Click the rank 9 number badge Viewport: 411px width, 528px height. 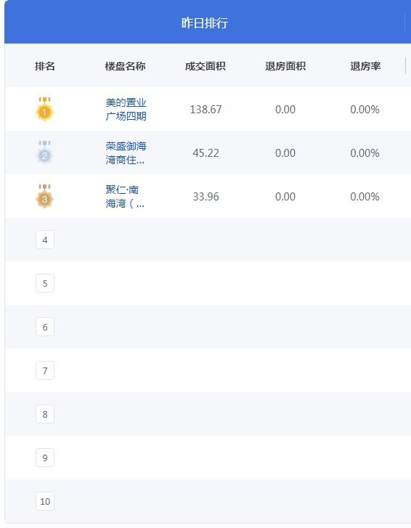coord(45,458)
